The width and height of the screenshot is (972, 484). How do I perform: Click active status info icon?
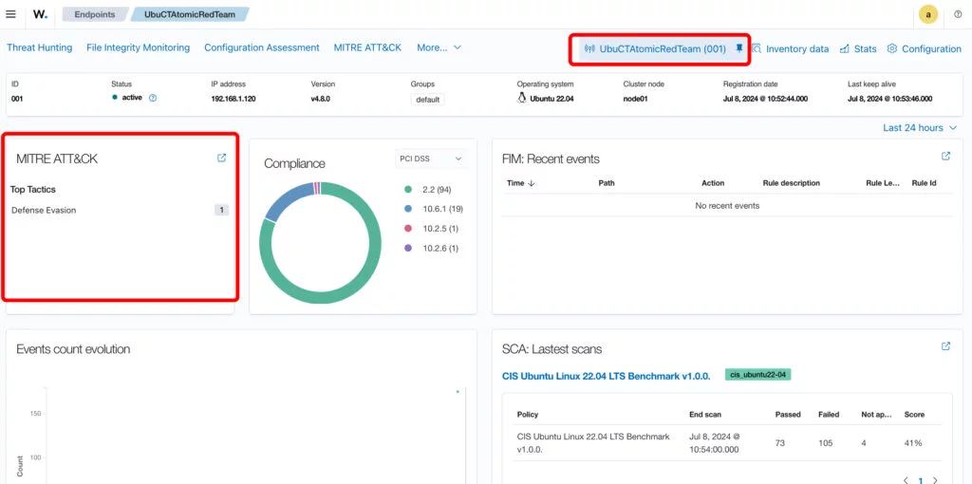153,98
